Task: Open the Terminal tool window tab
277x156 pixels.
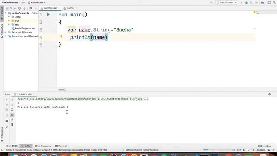Action: (61, 146)
